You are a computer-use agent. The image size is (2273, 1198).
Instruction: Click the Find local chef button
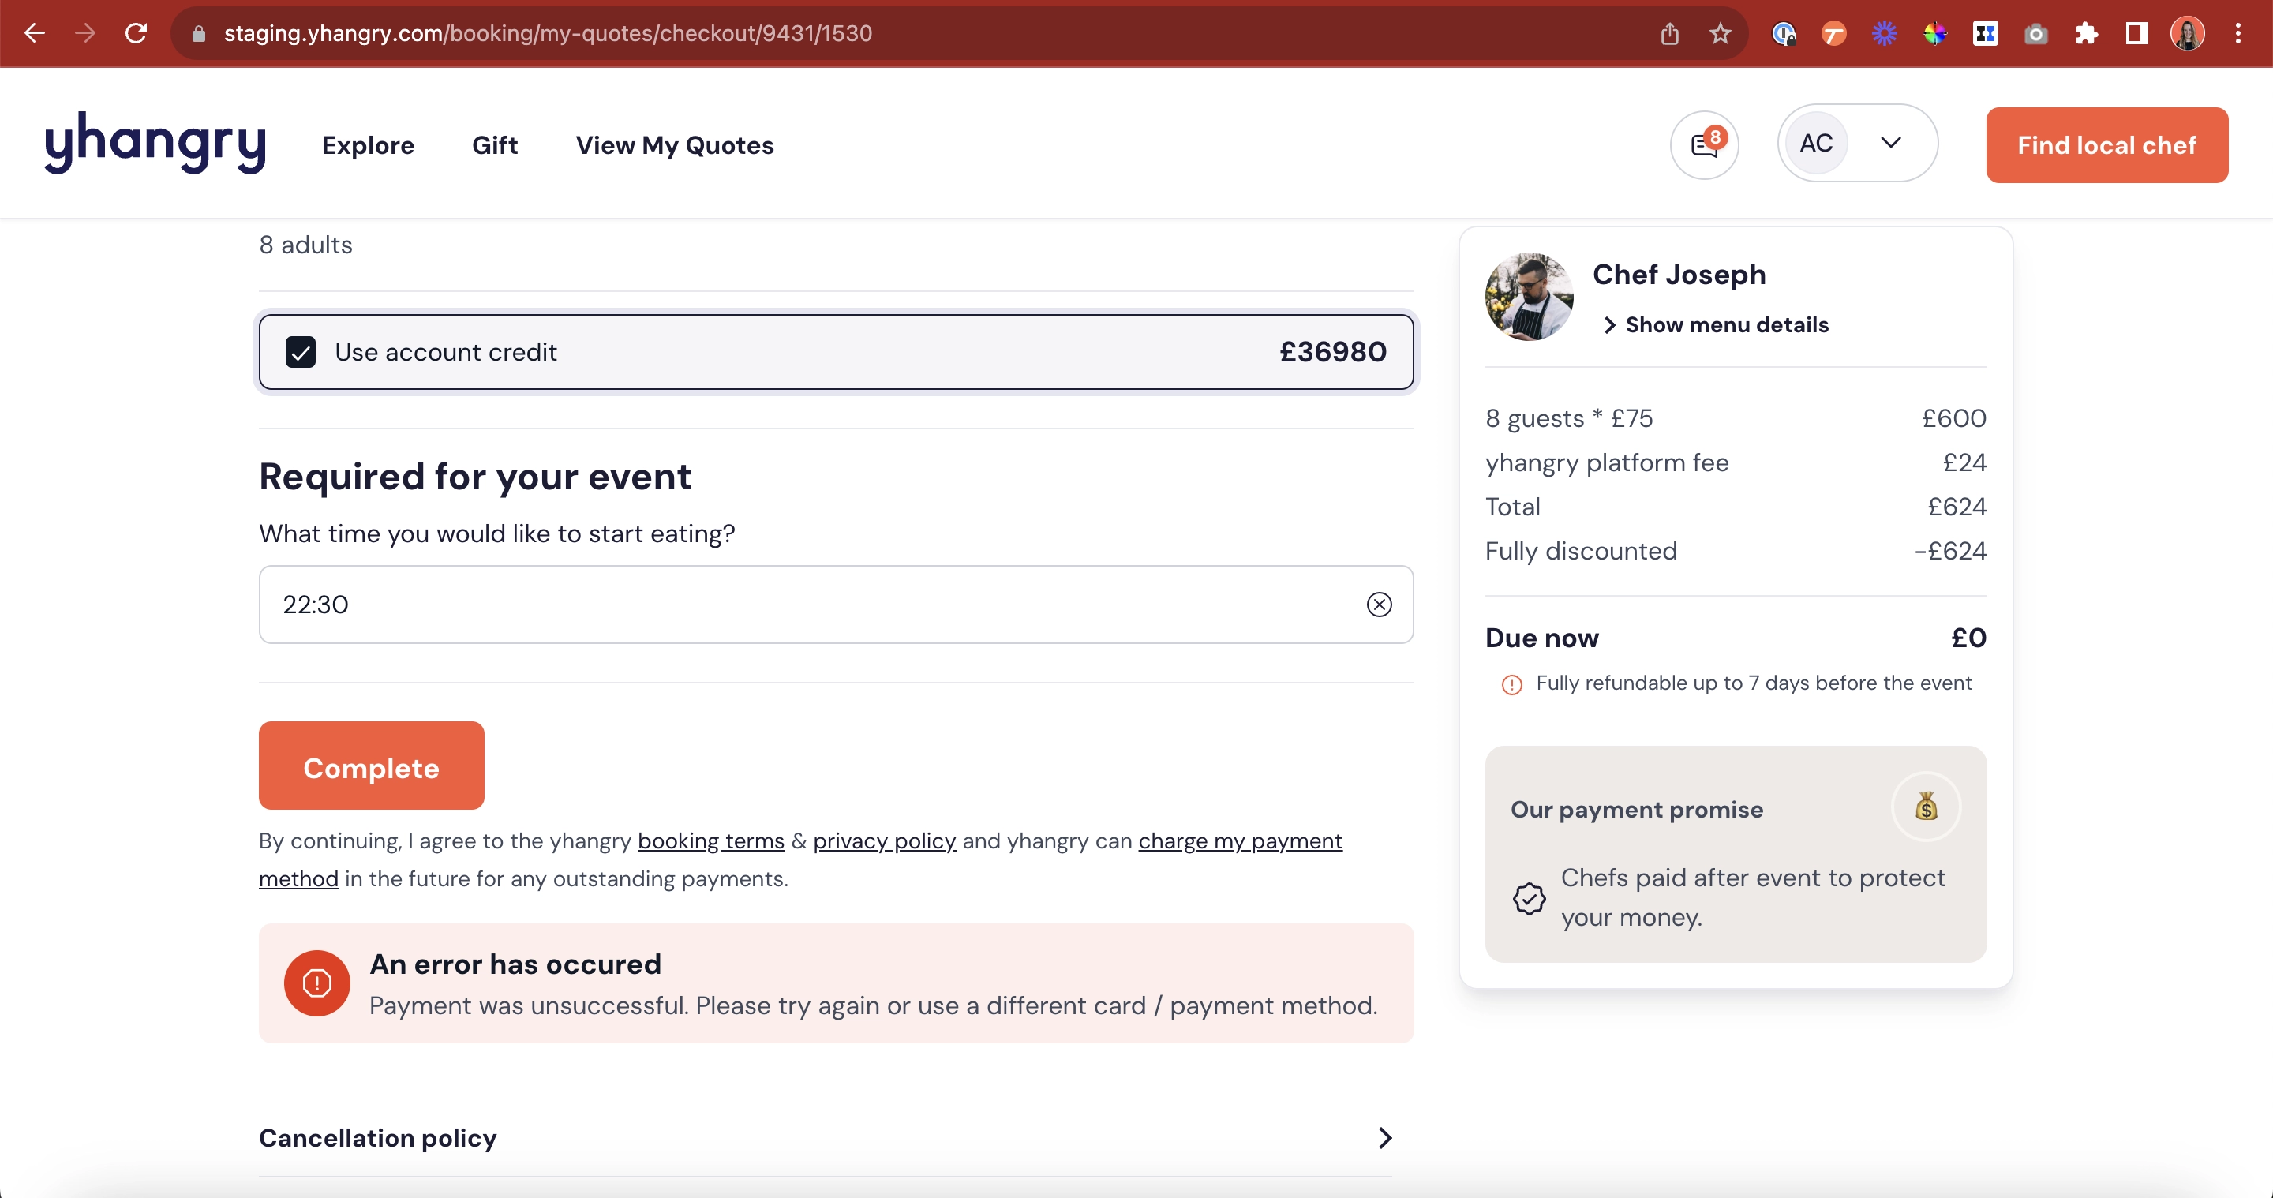(2107, 145)
